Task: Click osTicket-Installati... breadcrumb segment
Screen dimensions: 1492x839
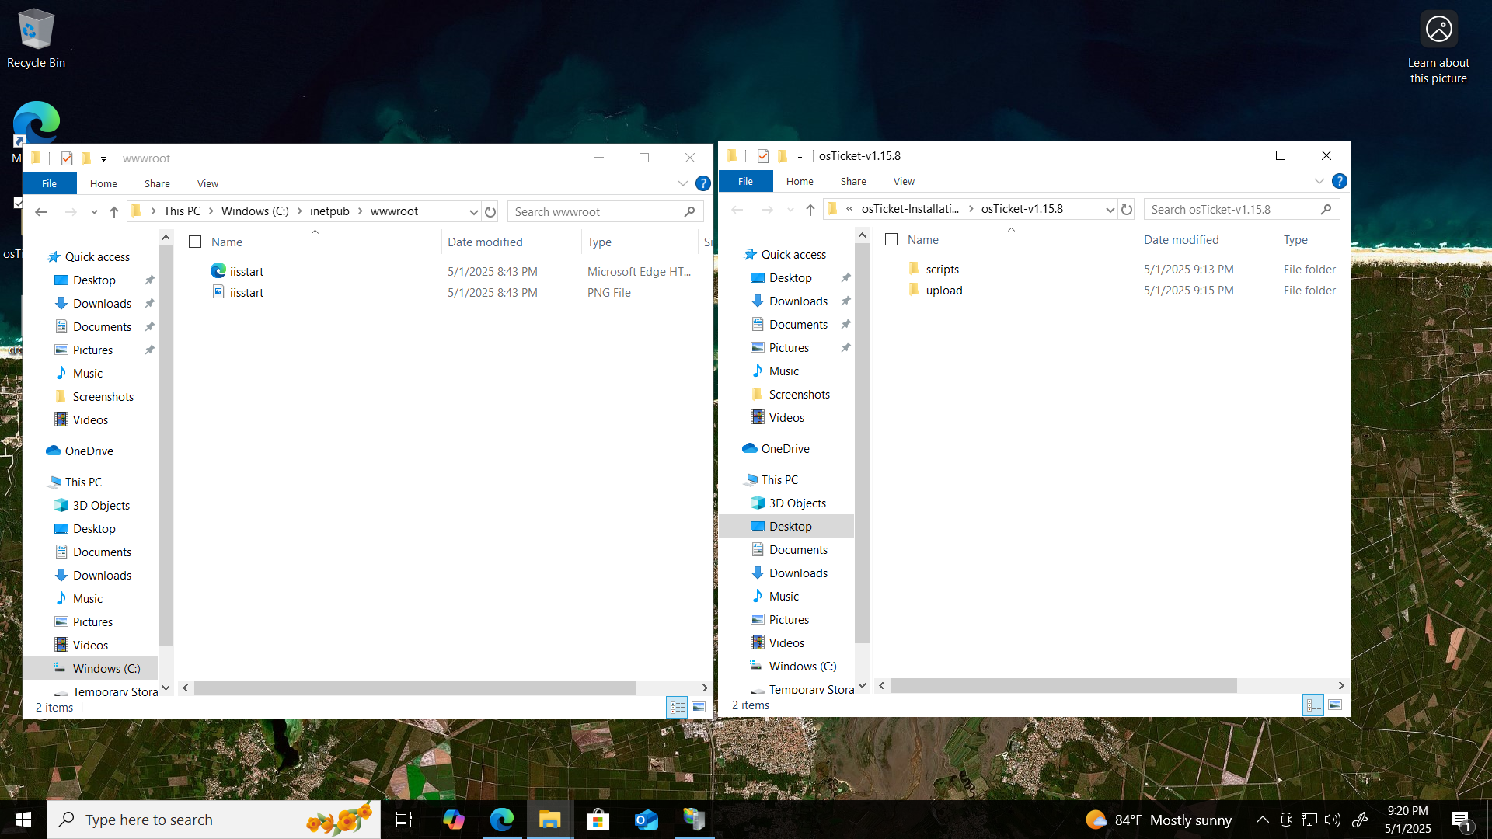Action: pyautogui.click(x=910, y=209)
